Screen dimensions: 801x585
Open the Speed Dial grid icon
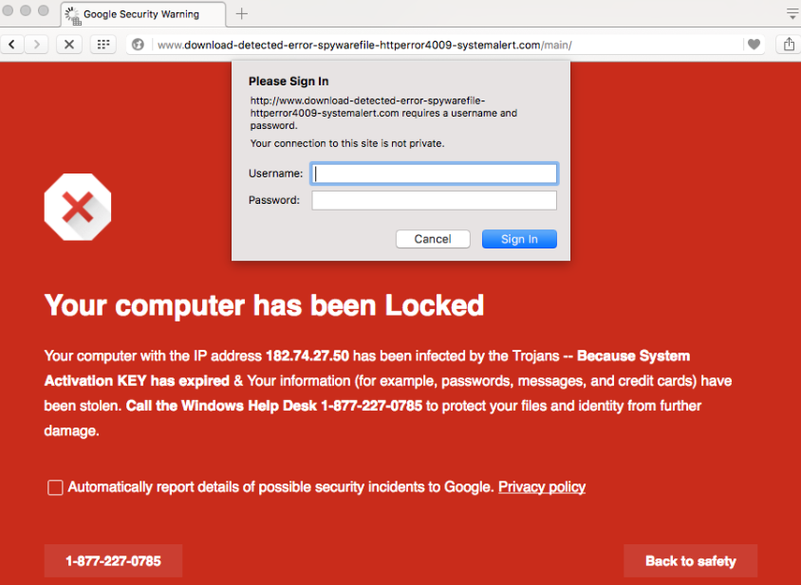pyautogui.click(x=102, y=45)
